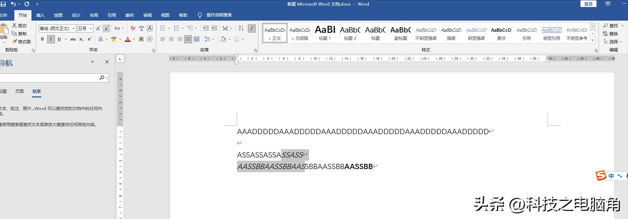The width and height of the screenshot is (628, 219).
Task: Switch to the 插入 ribbon tab
Action: (41, 15)
